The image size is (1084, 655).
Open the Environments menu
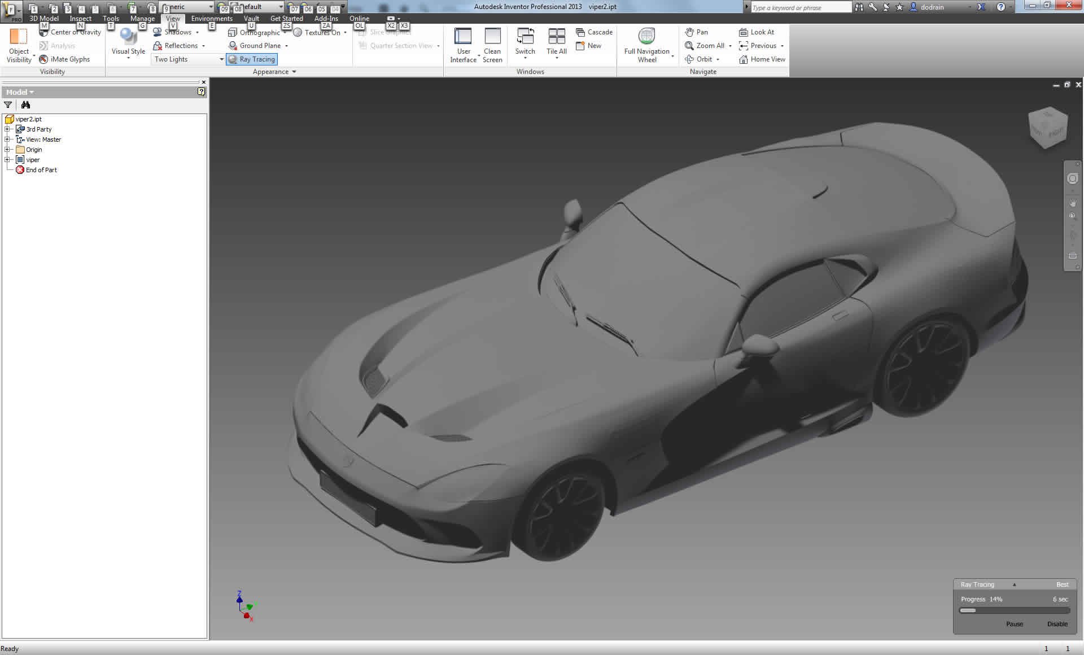pos(212,18)
